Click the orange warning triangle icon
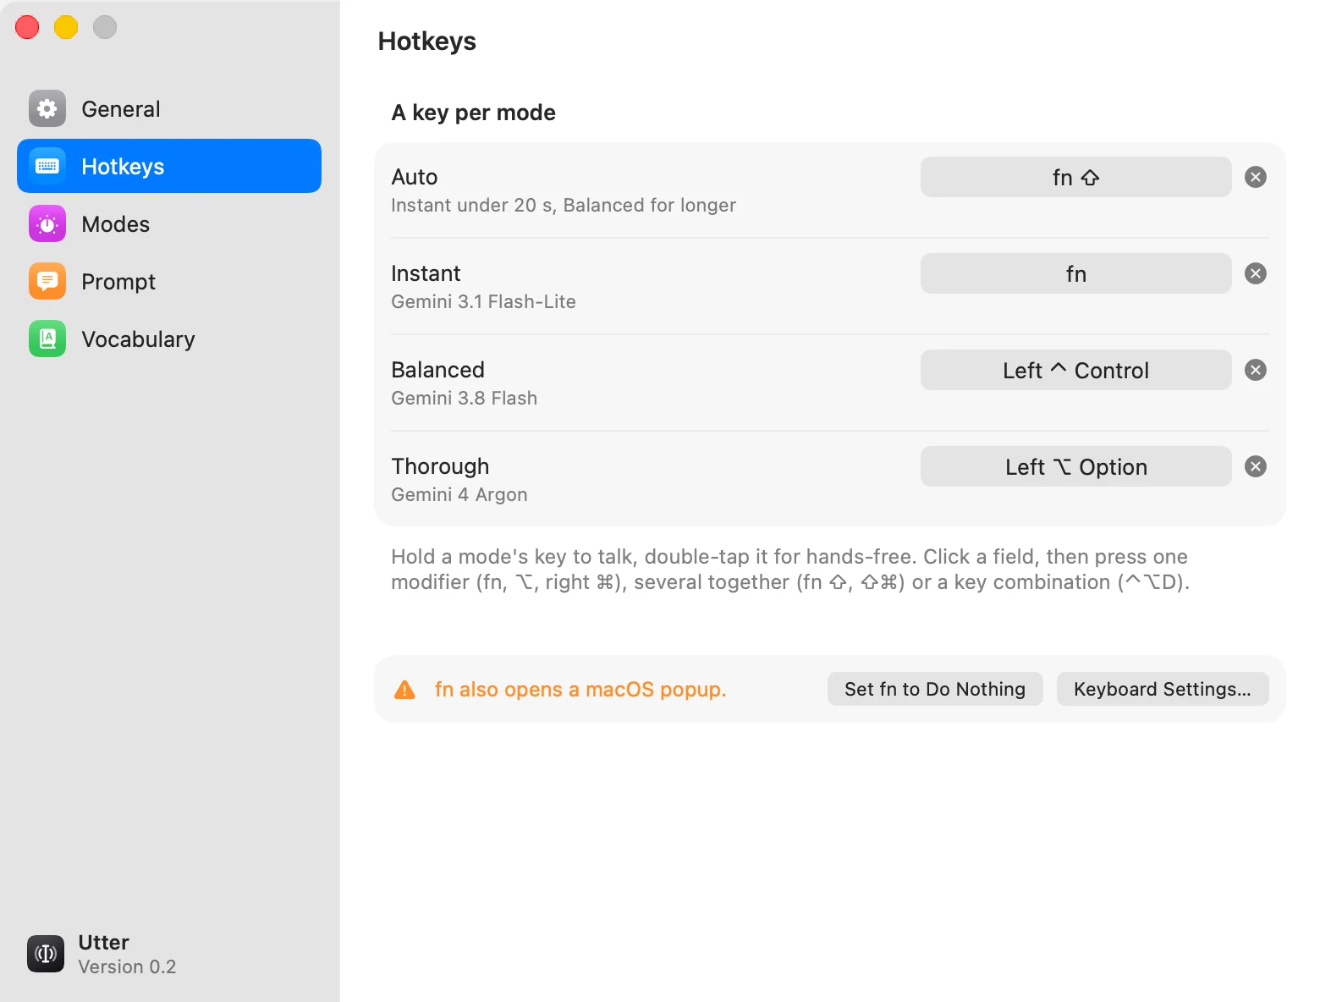This screenshot has width=1320, height=1002. click(405, 690)
